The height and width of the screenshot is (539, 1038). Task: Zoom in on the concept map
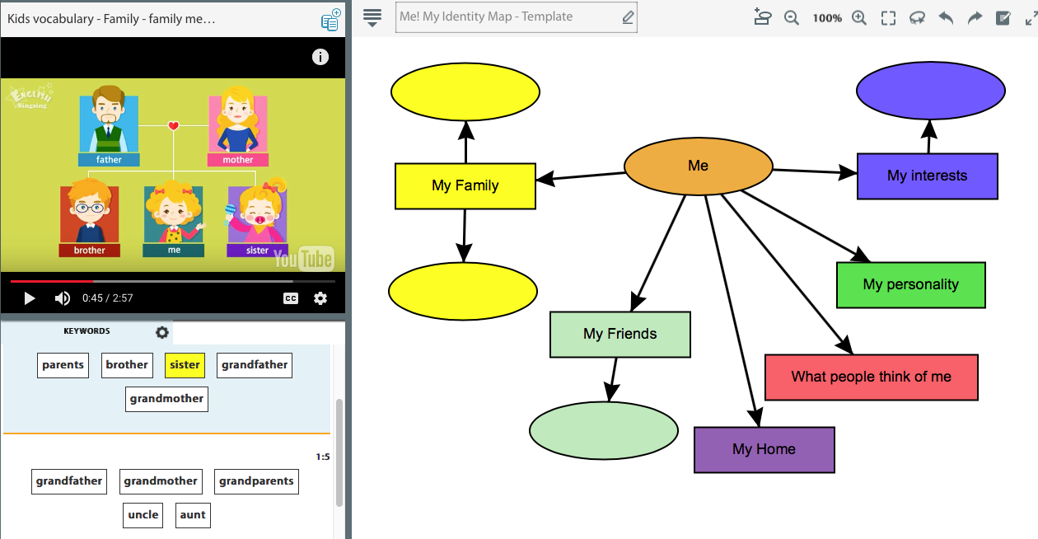859,18
